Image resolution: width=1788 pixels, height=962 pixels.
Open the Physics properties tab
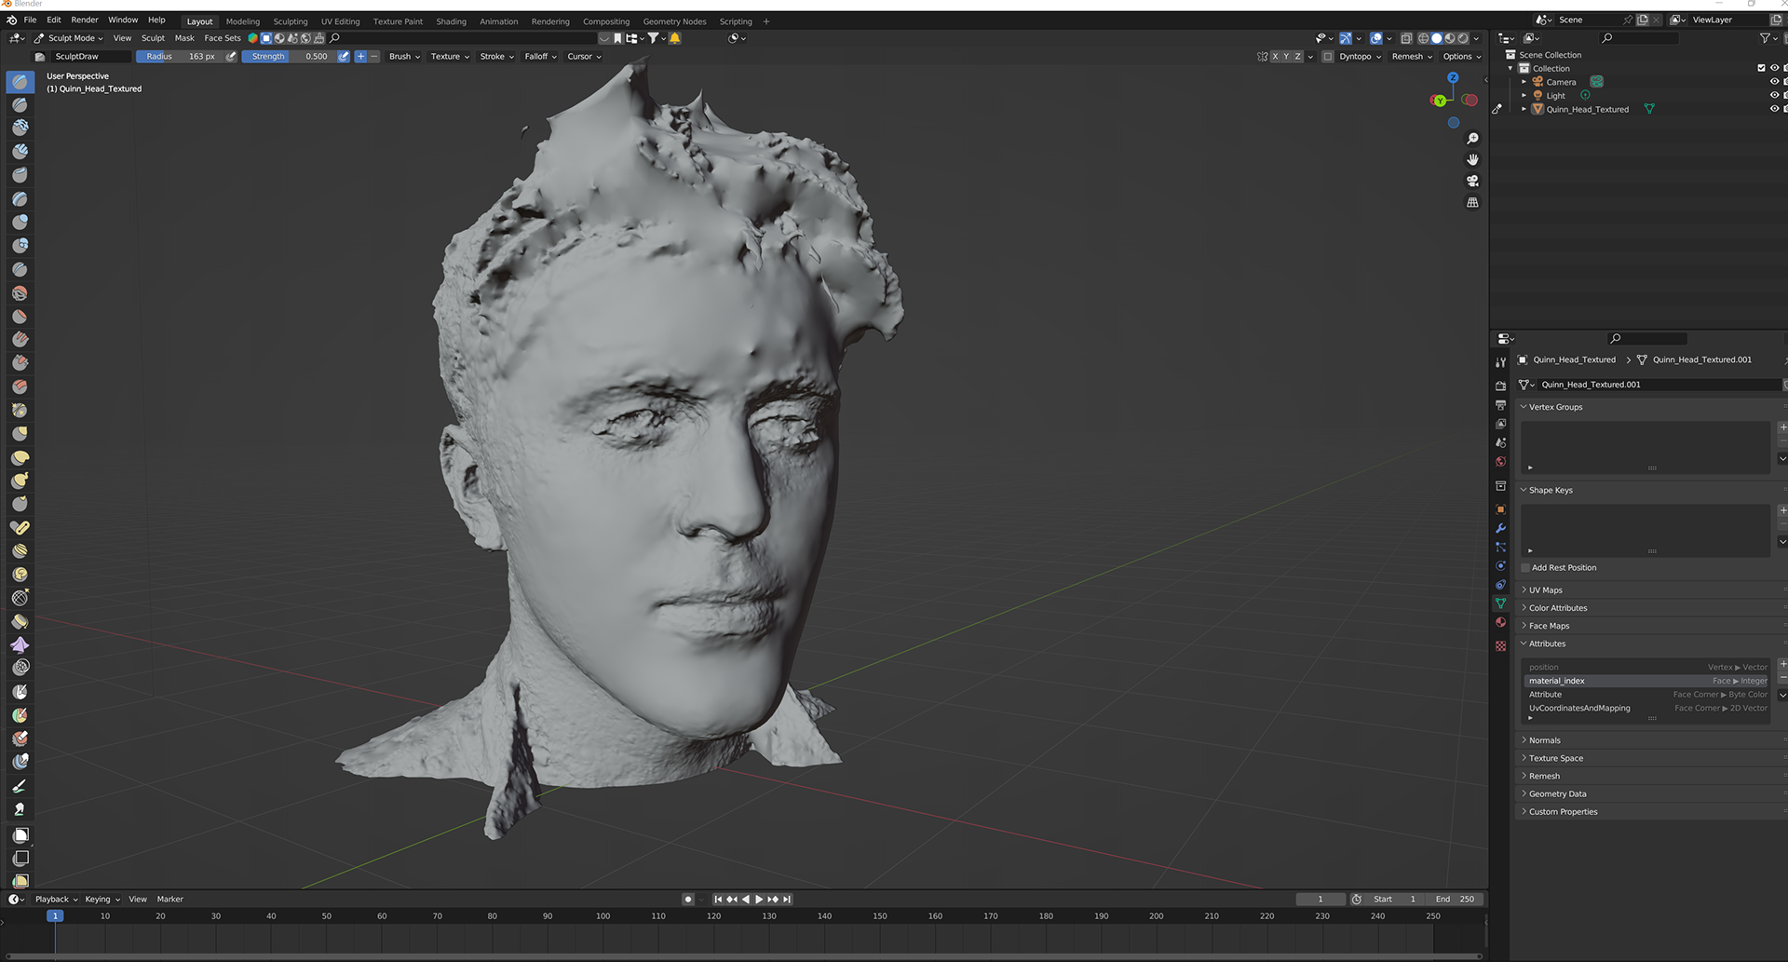(1500, 565)
